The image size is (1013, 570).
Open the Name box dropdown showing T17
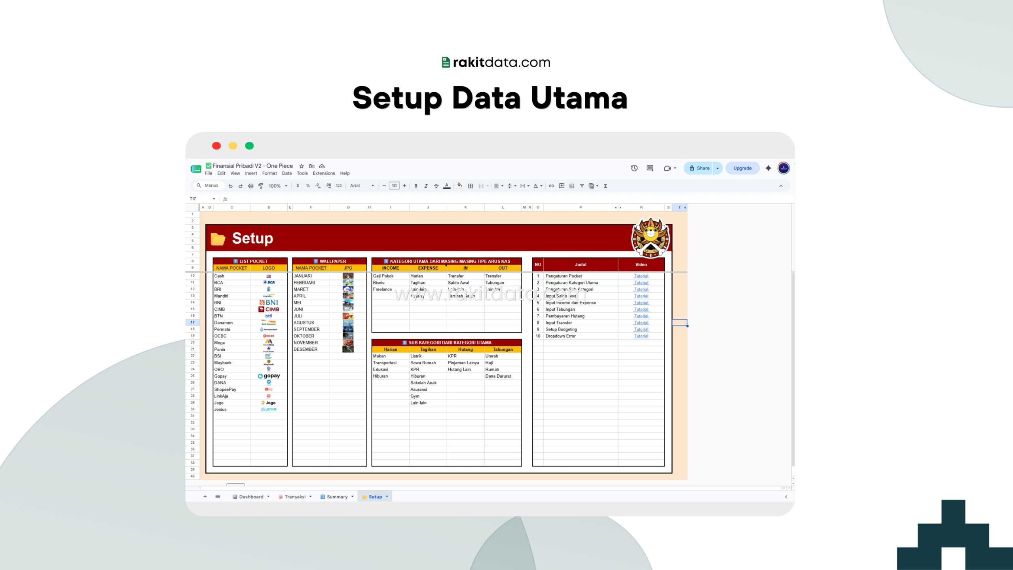point(214,199)
